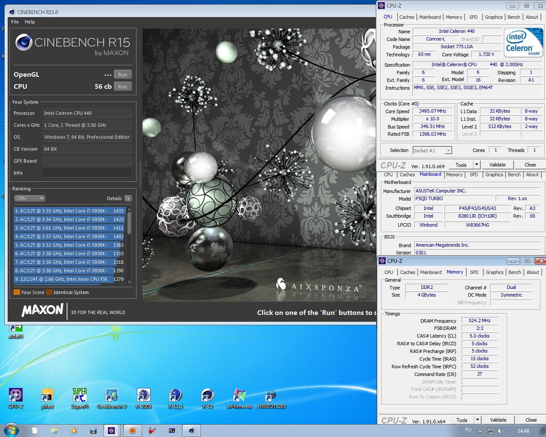Click Validate in the bottom CPU-Z window
The height and width of the screenshot is (437, 546).
tap(498, 420)
